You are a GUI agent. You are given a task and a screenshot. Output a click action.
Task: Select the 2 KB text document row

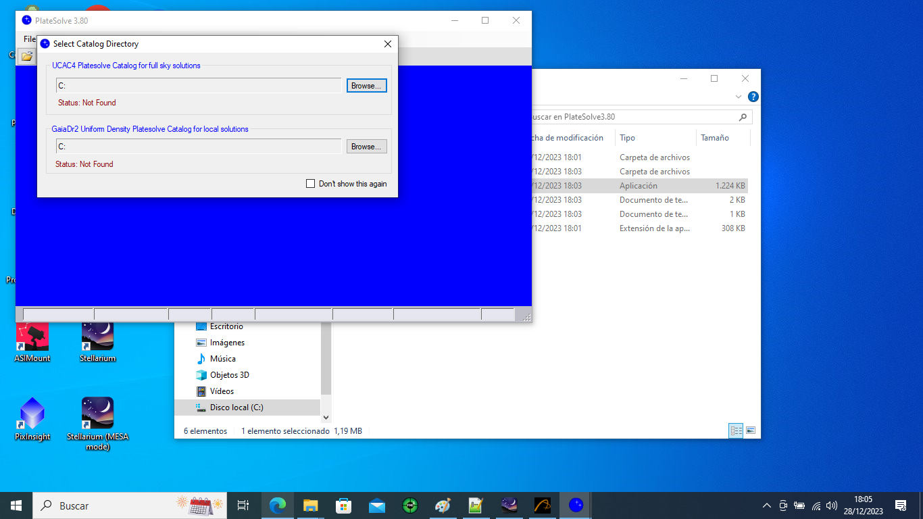pos(640,200)
